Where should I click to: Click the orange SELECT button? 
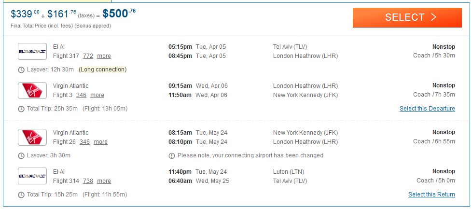[407, 17]
